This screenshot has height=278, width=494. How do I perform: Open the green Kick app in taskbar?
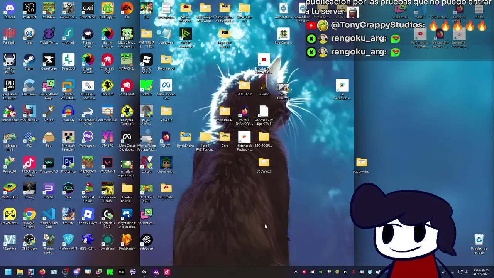coord(110,272)
